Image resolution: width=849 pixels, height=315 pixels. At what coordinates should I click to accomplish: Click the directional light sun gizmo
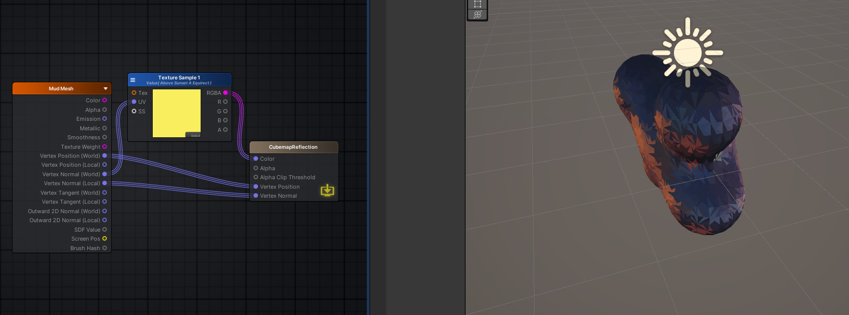pyautogui.click(x=688, y=52)
